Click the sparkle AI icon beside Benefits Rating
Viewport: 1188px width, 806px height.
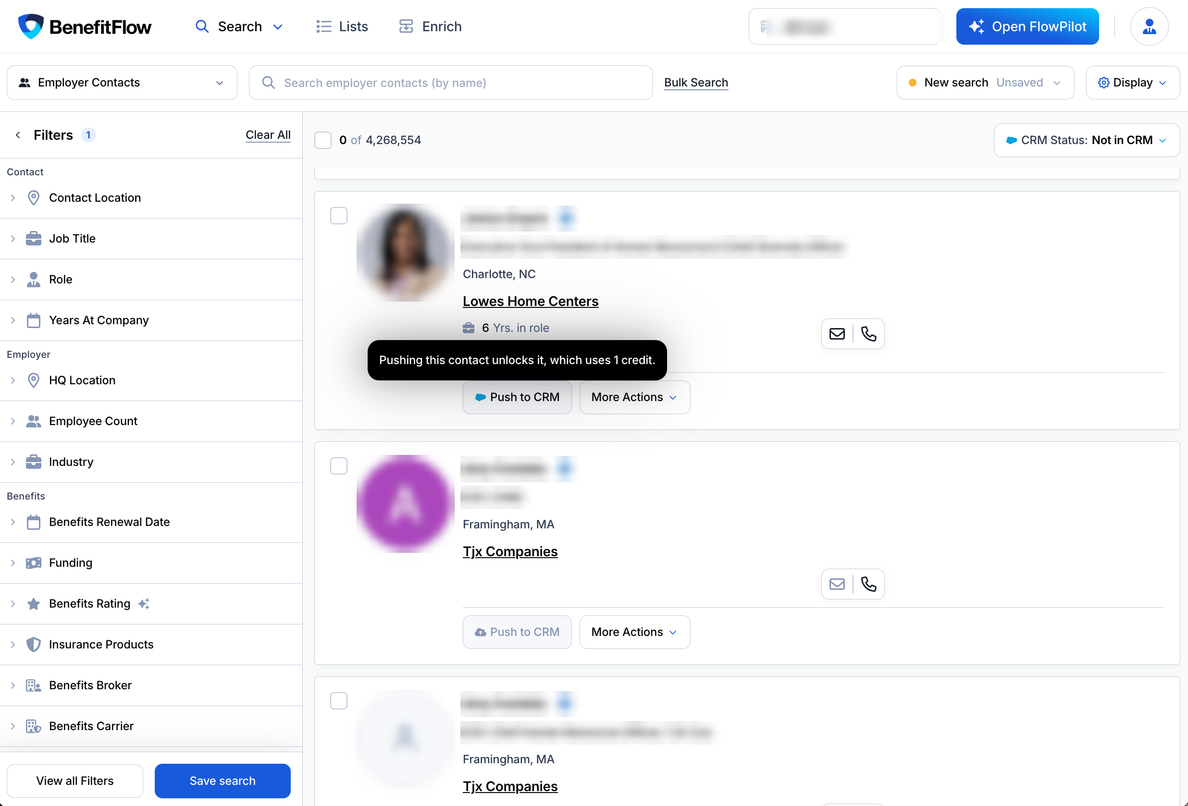coord(144,604)
